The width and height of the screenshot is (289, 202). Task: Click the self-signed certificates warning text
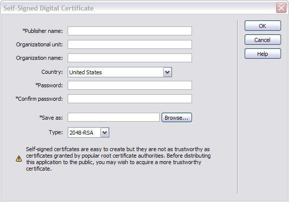point(118,159)
